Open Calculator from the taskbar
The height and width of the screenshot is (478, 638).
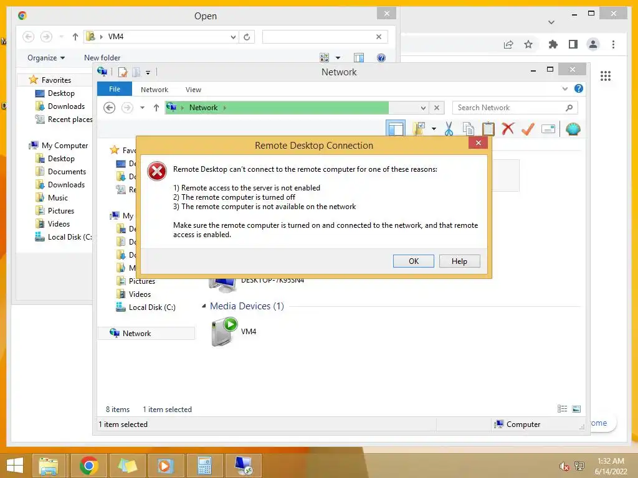tap(204, 466)
